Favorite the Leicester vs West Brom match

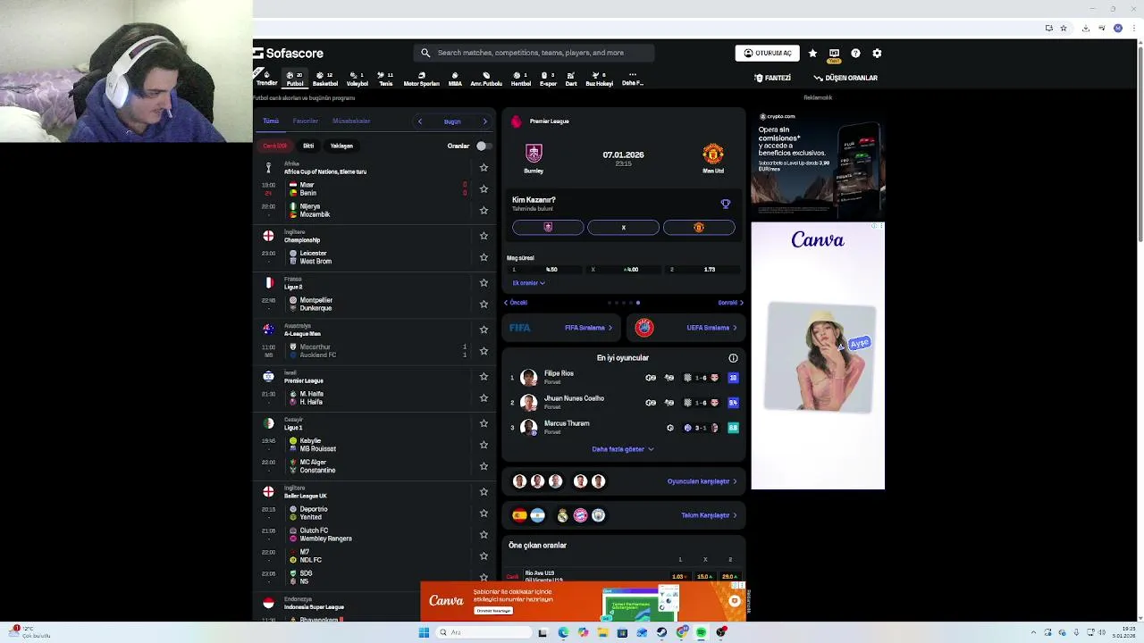click(x=484, y=257)
